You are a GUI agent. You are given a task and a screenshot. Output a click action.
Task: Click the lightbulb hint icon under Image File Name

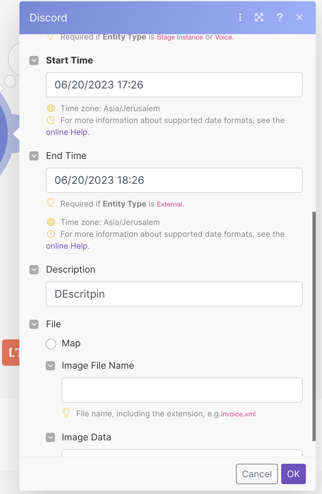coord(66,412)
